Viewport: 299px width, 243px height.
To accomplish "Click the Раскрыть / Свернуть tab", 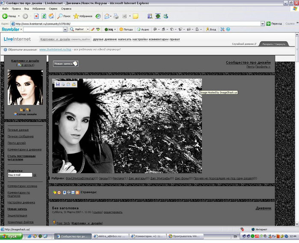I will [274, 44].
